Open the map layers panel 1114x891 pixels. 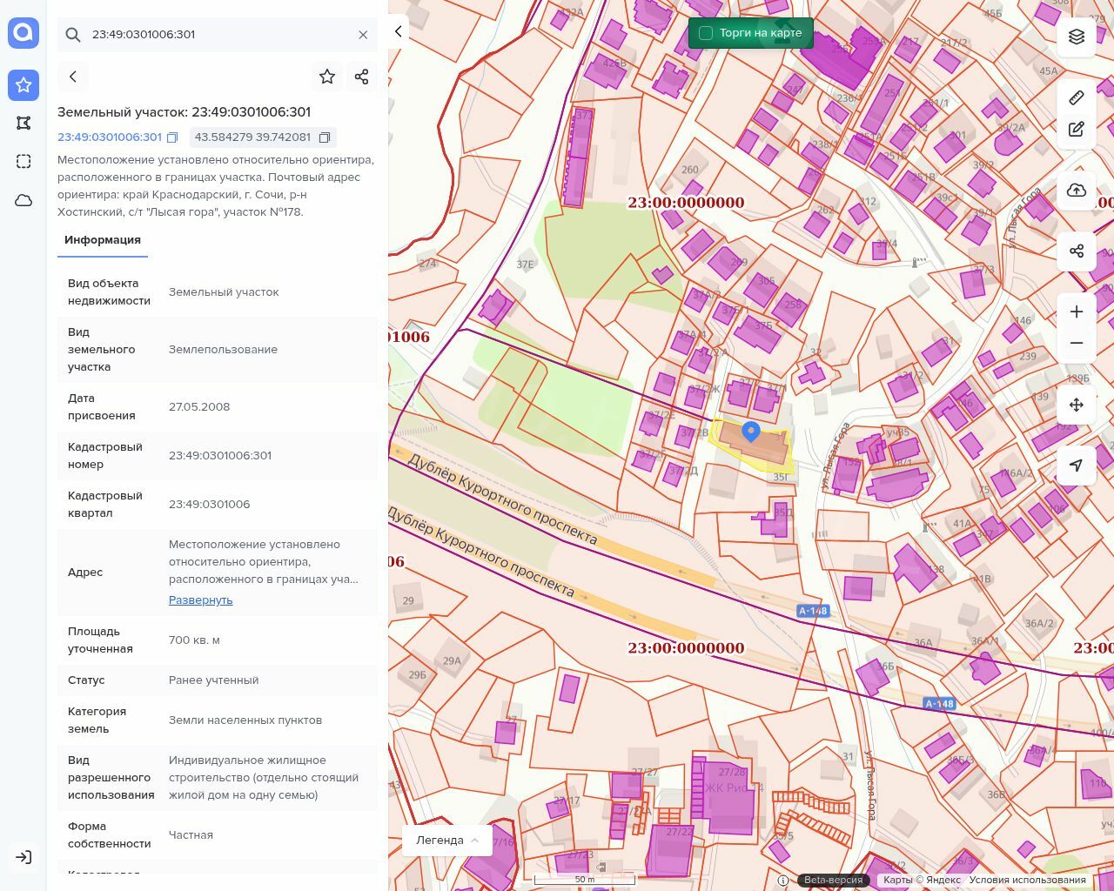1077,37
